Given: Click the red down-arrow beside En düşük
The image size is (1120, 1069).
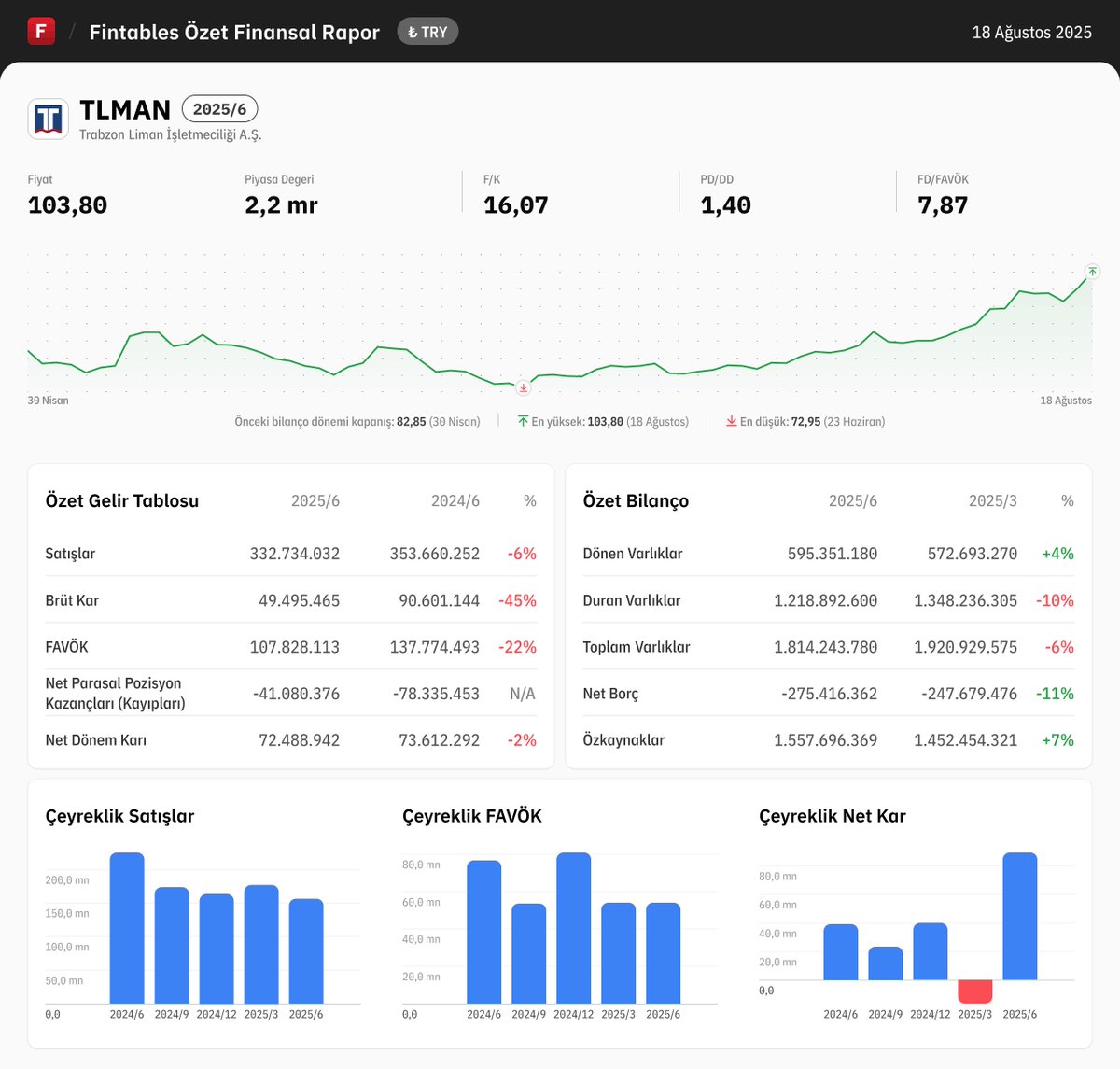Looking at the screenshot, I should (732, 421).
